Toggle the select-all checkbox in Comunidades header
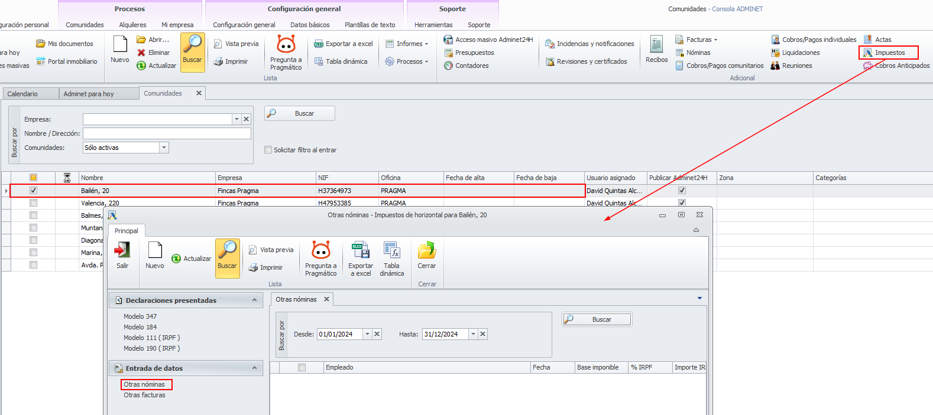 [33, 178]
